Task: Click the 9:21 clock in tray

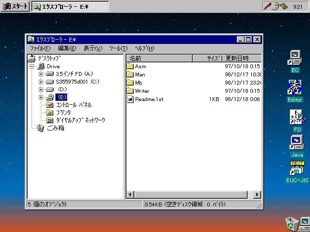Action: pos(297,7)
